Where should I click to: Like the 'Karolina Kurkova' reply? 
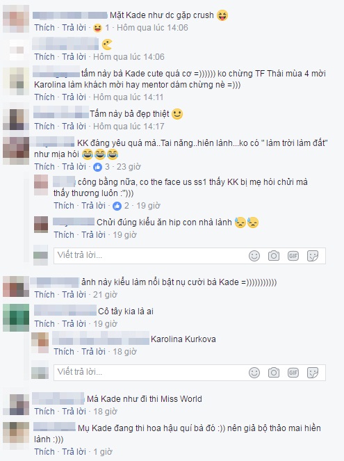64,352
